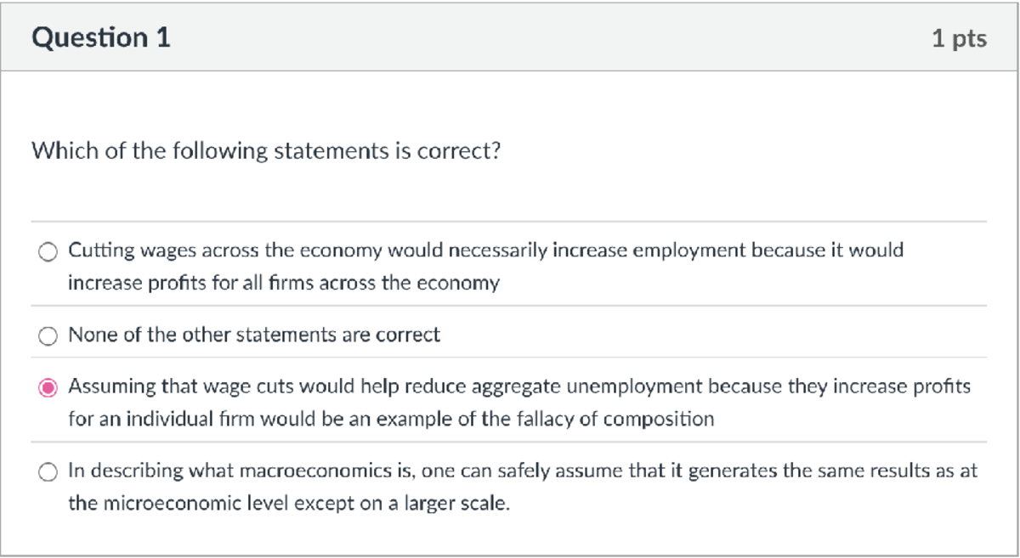Select 'None of the other statements are correct'
Viewport: 1020px width, 558px height.
coord(47,335)
